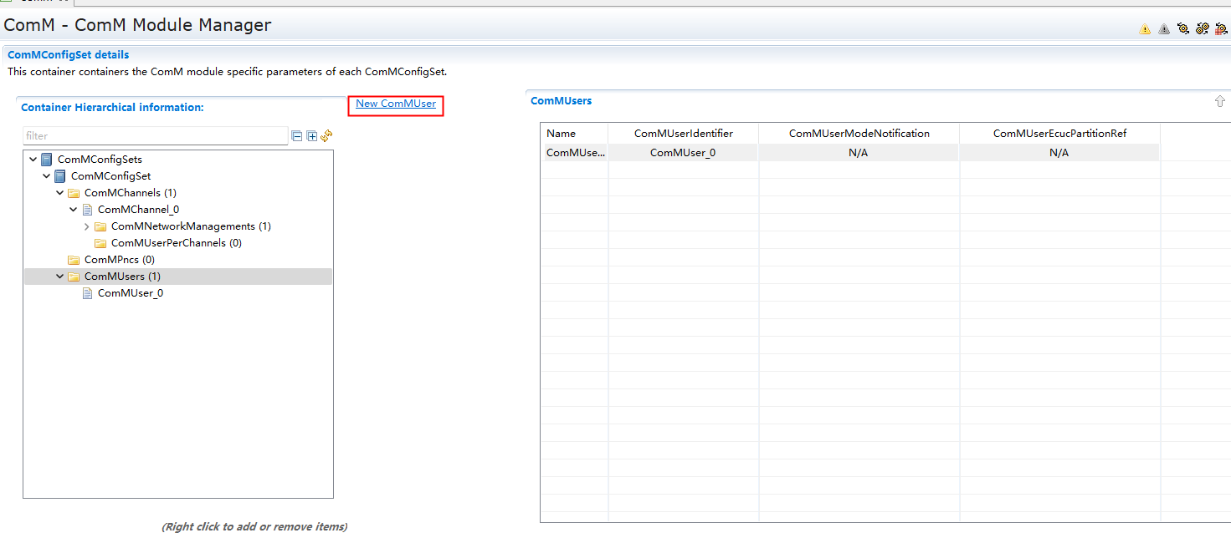Click the single gear with arrows icon
This screenshot has height=538, width=1231.
pyautogui.click(x=1183, y=29)
